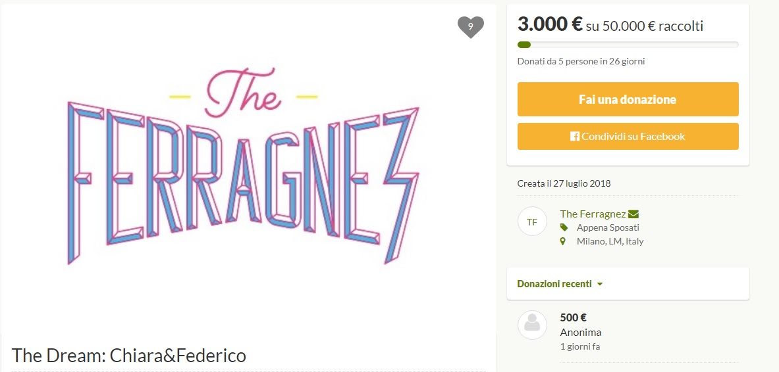Click the Facebook logo icon in share button
This screenshot has width=779, height=372.
tap(575, 137)
